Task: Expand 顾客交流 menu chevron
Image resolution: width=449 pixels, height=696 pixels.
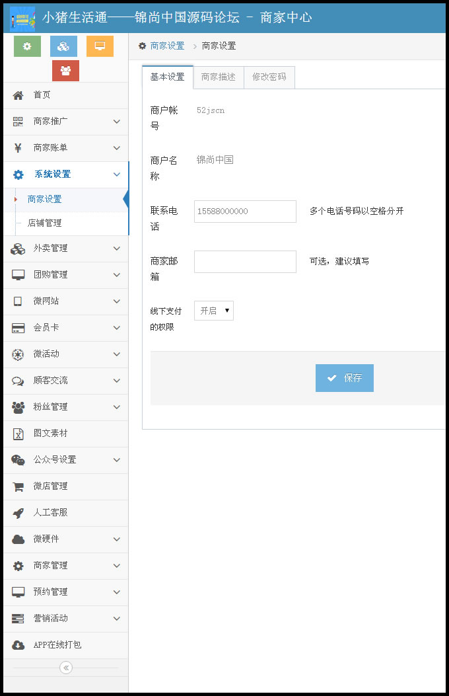Action: [117, 381]
